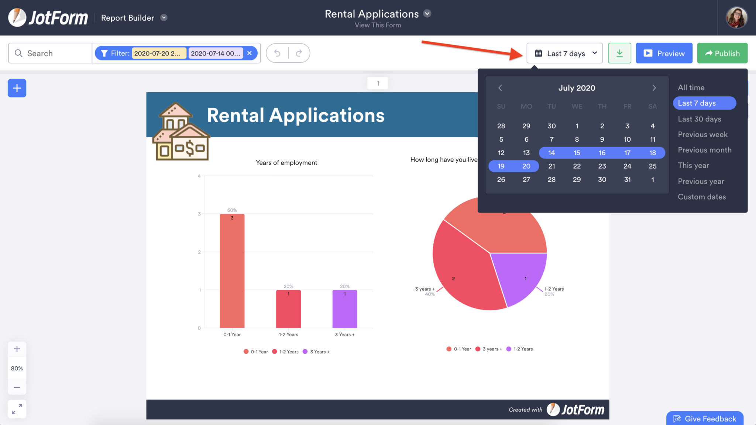Open the download report icon
This screenshot has height=425, width=756.
[619, 53]
